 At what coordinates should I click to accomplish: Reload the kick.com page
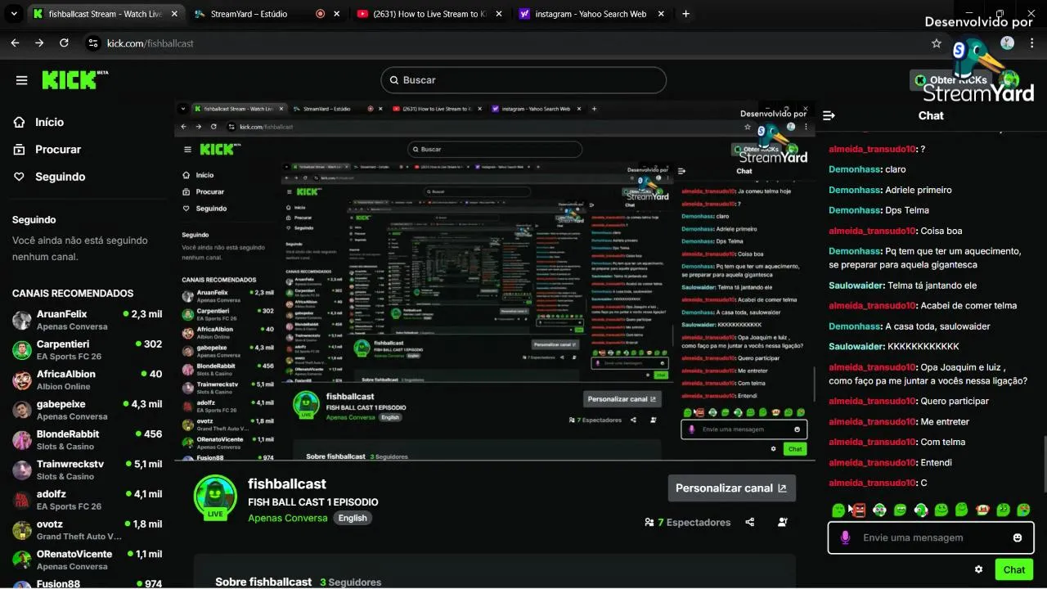(x=64, y=43)
